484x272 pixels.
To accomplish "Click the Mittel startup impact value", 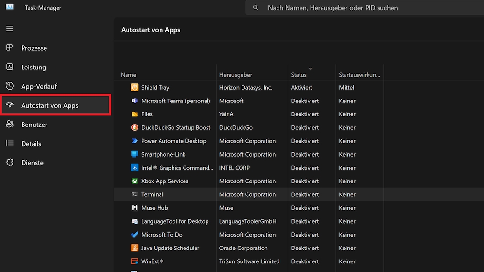I will click(346, 87).
